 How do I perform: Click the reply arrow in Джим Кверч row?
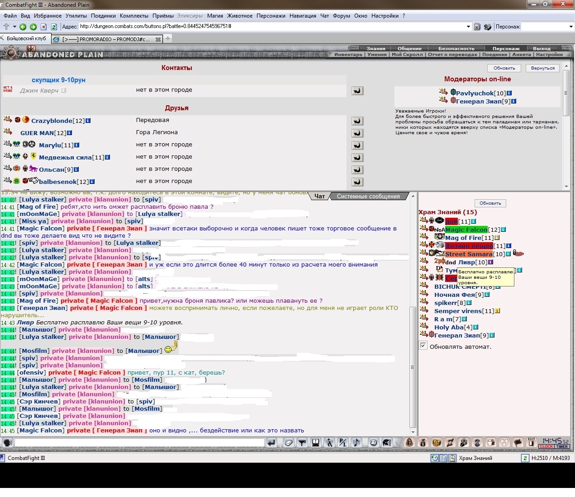pos(357,91)
